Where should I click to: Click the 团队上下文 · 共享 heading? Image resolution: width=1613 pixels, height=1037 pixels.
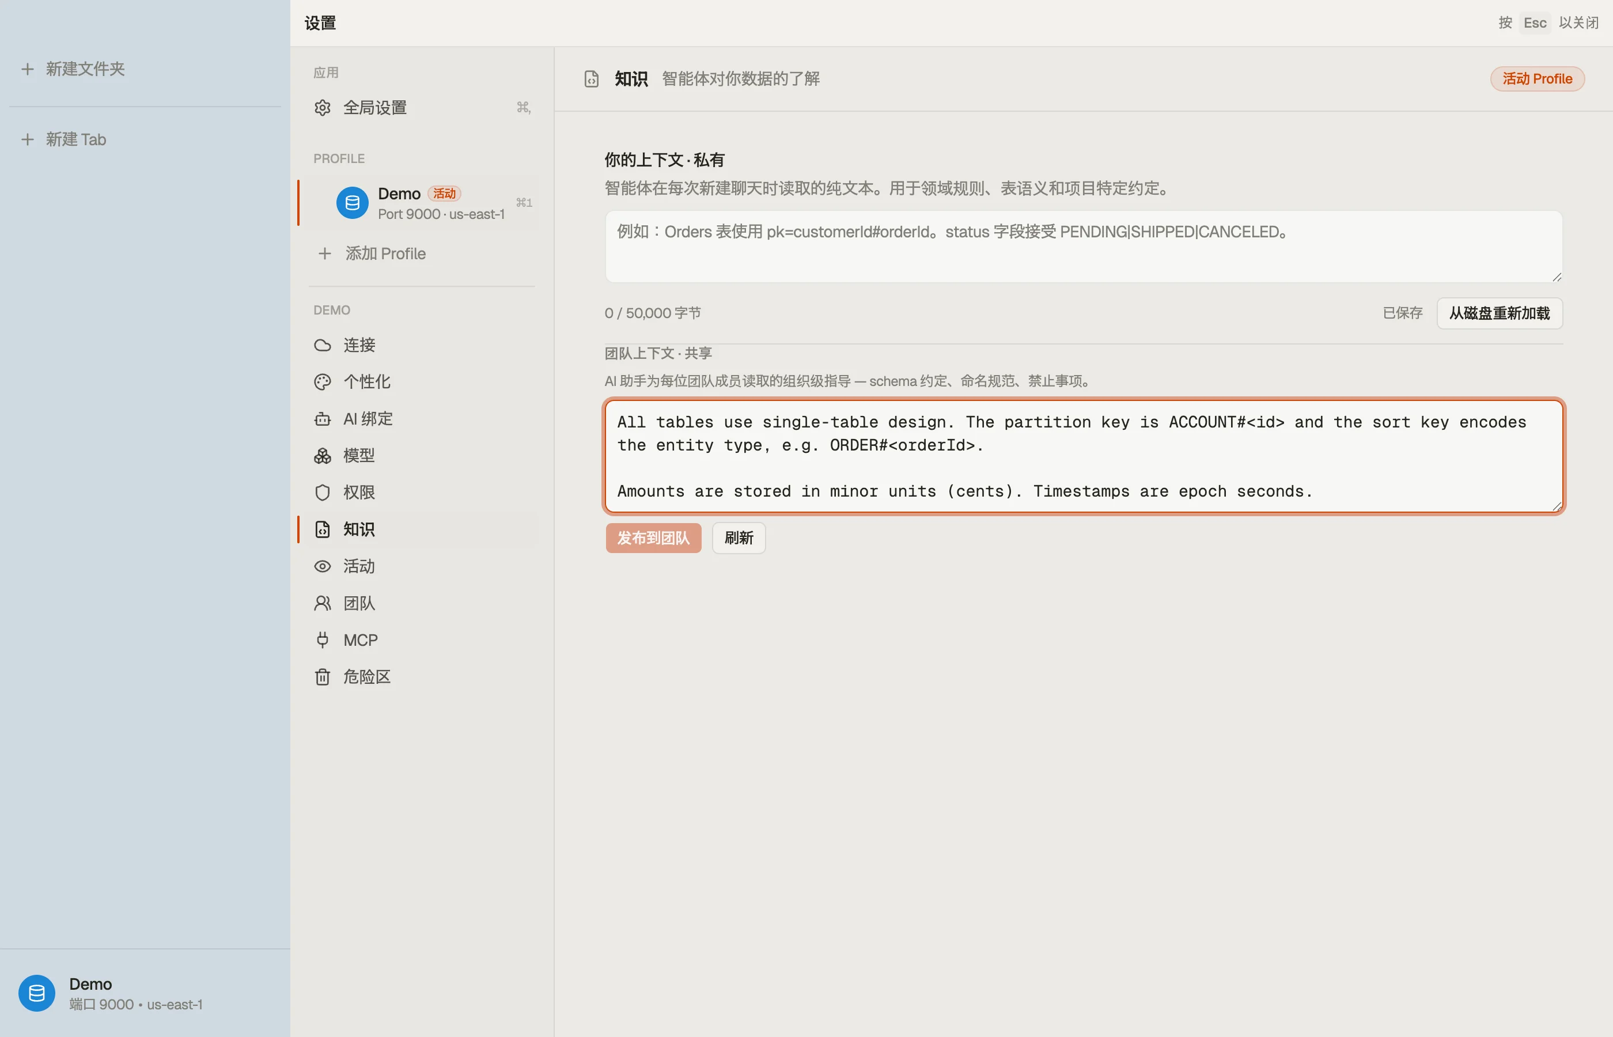tap(658, 354)
